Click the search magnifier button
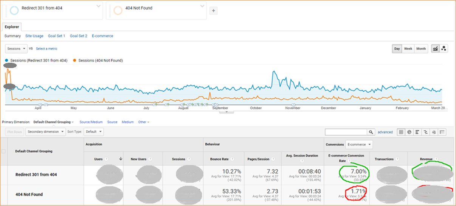This screenshot has width=456, height=206. pos(371,132)
